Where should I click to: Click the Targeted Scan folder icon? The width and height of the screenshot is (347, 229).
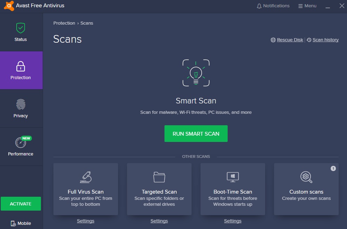tap(159, 177)
